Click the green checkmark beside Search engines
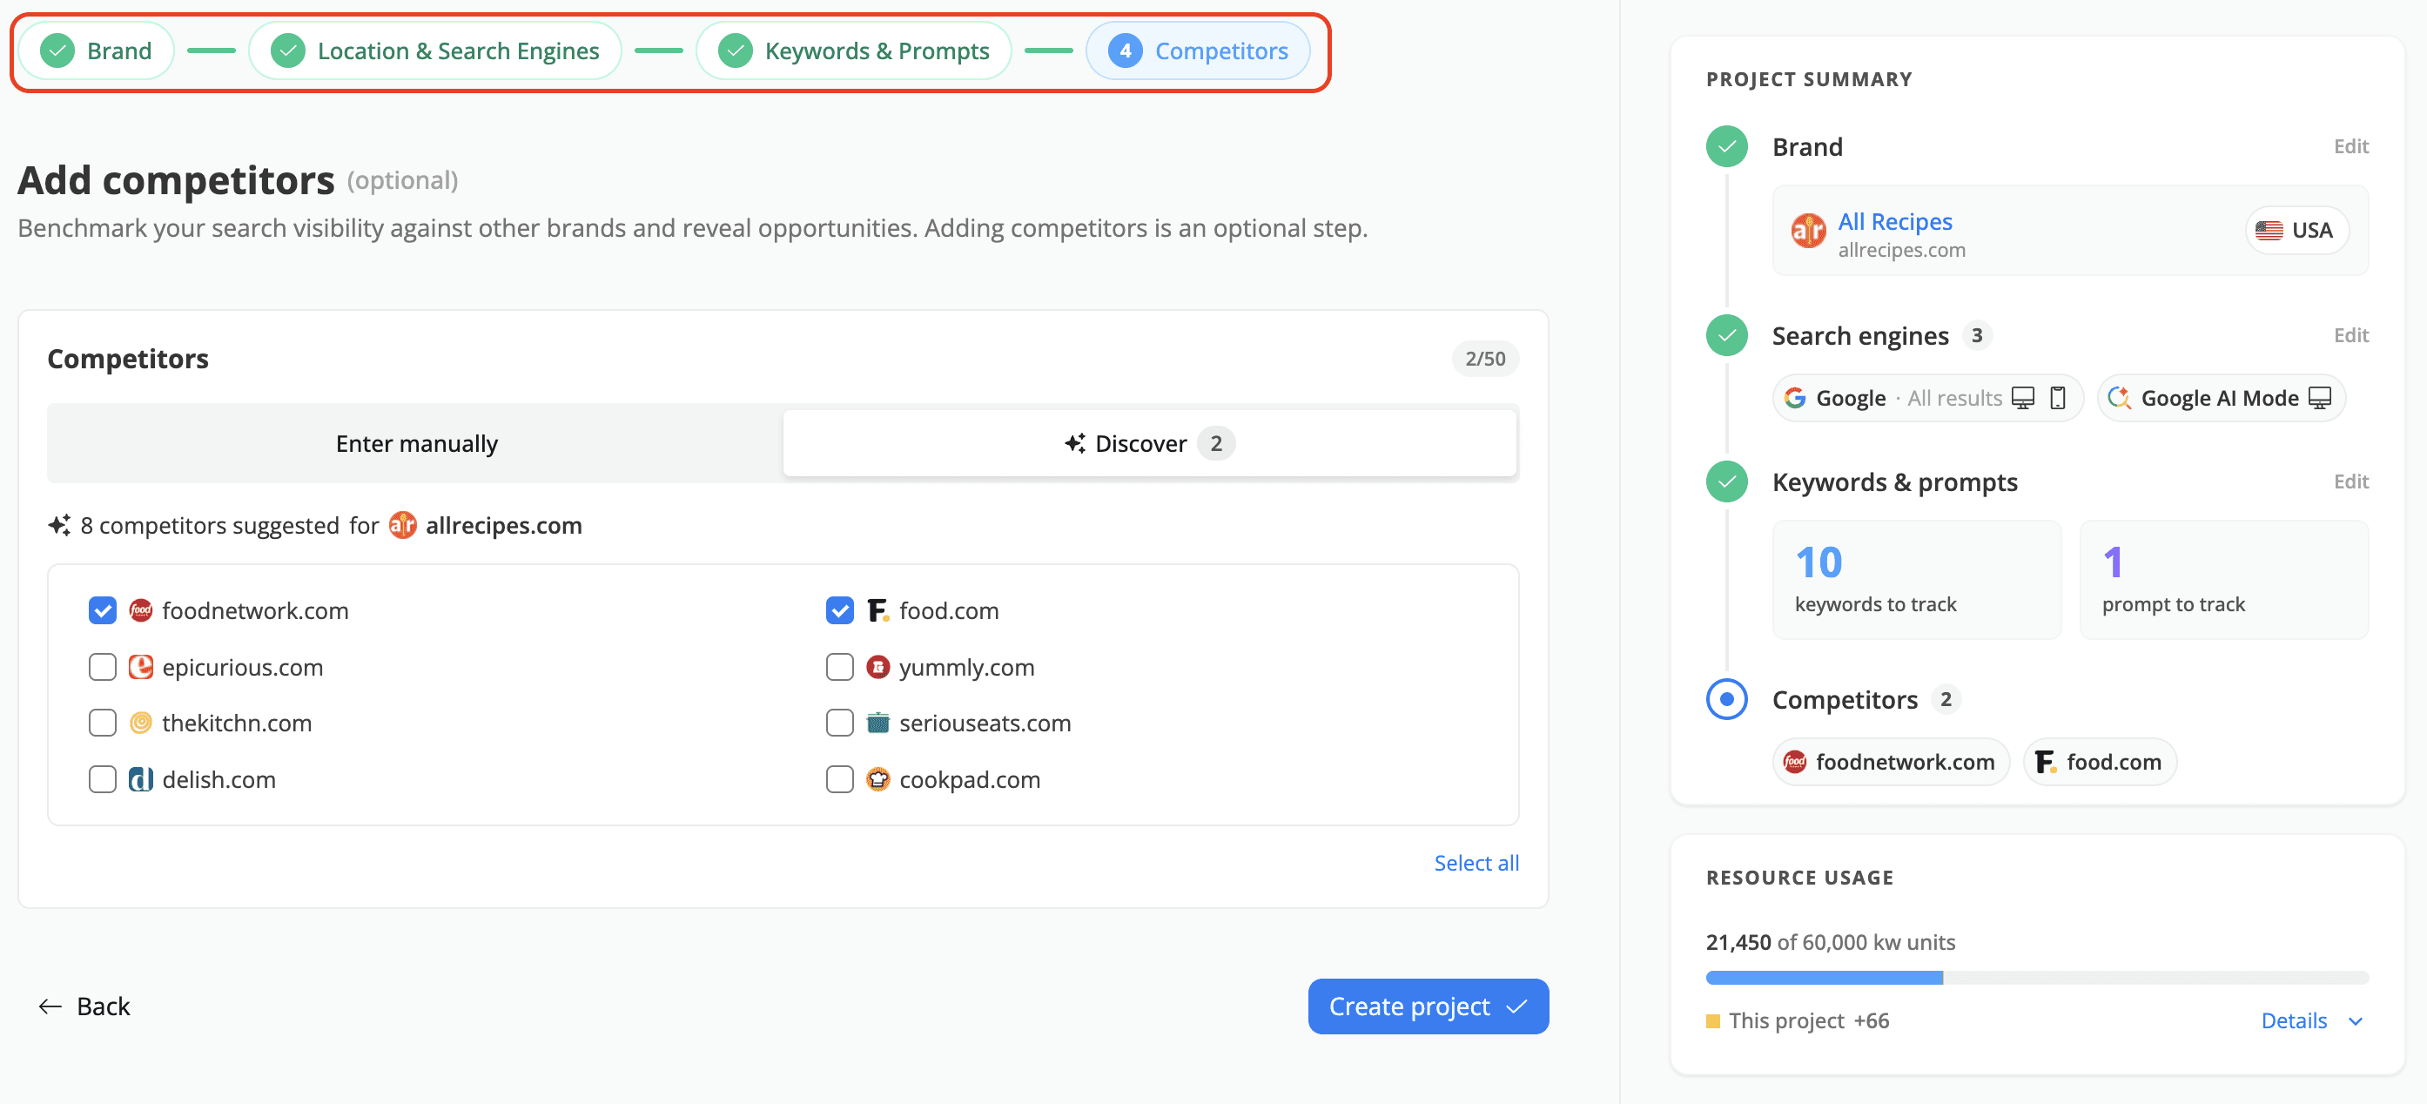 tap(1727, 335)
